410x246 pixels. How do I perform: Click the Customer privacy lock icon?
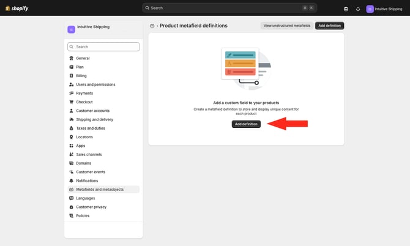tap(71, 207)
